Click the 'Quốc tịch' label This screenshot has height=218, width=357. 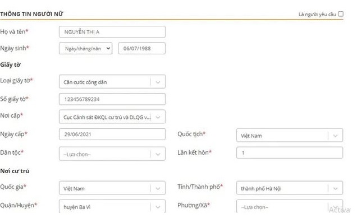point(191,134)
